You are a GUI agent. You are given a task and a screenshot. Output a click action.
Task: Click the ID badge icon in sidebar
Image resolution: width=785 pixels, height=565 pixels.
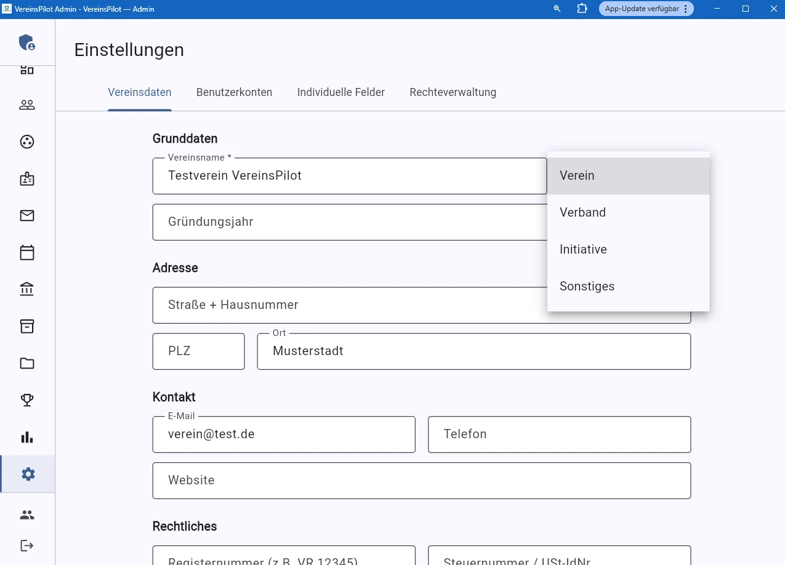tap(27, 179)
